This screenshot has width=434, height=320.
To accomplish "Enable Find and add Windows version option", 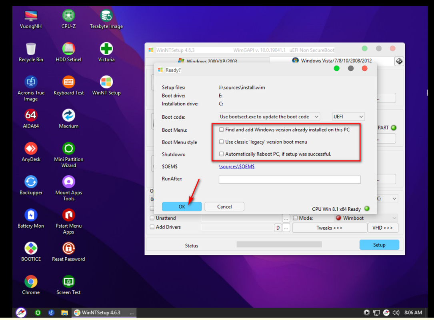I will [x=222, y=130].
